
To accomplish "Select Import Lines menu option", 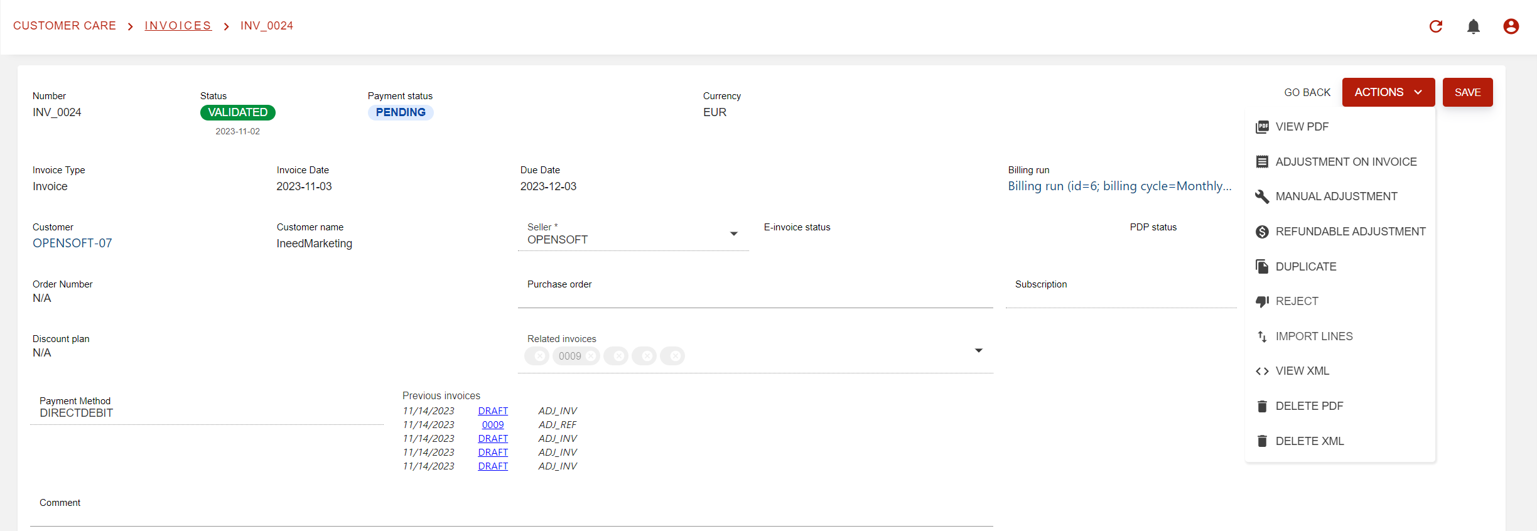I will coord(1313,336).
